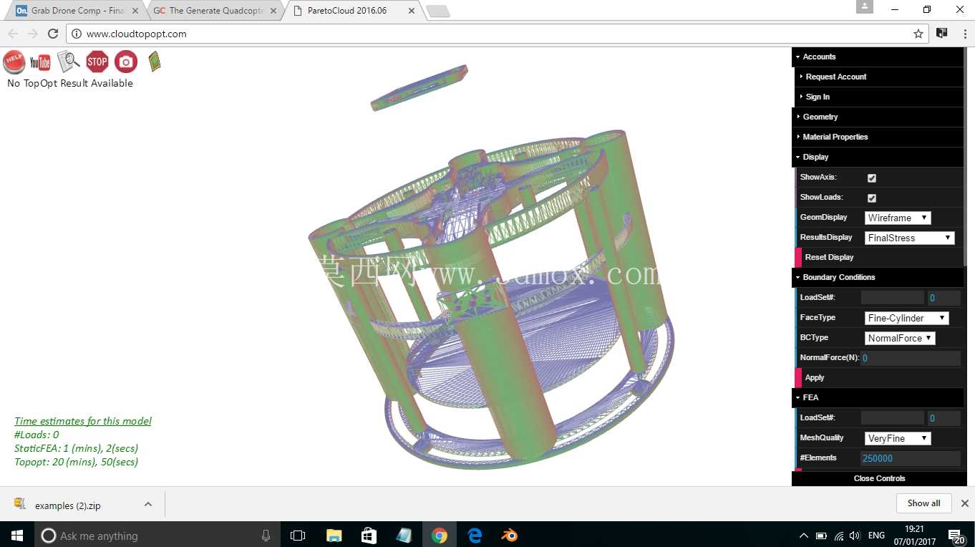This screenshot has width=975, height=547.
Task: Go back using the browser back arrow
Action: coord(13,34)
